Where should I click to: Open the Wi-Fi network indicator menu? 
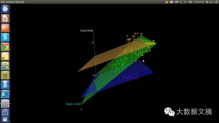click(185, 2)
